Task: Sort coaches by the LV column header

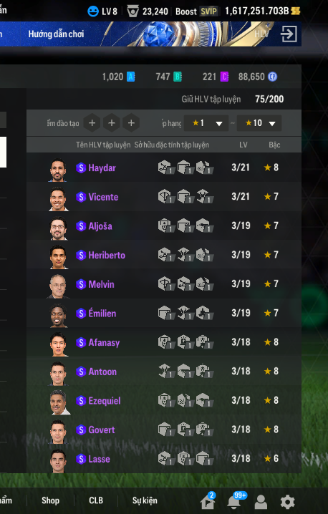Action: [x=243, y=145]
